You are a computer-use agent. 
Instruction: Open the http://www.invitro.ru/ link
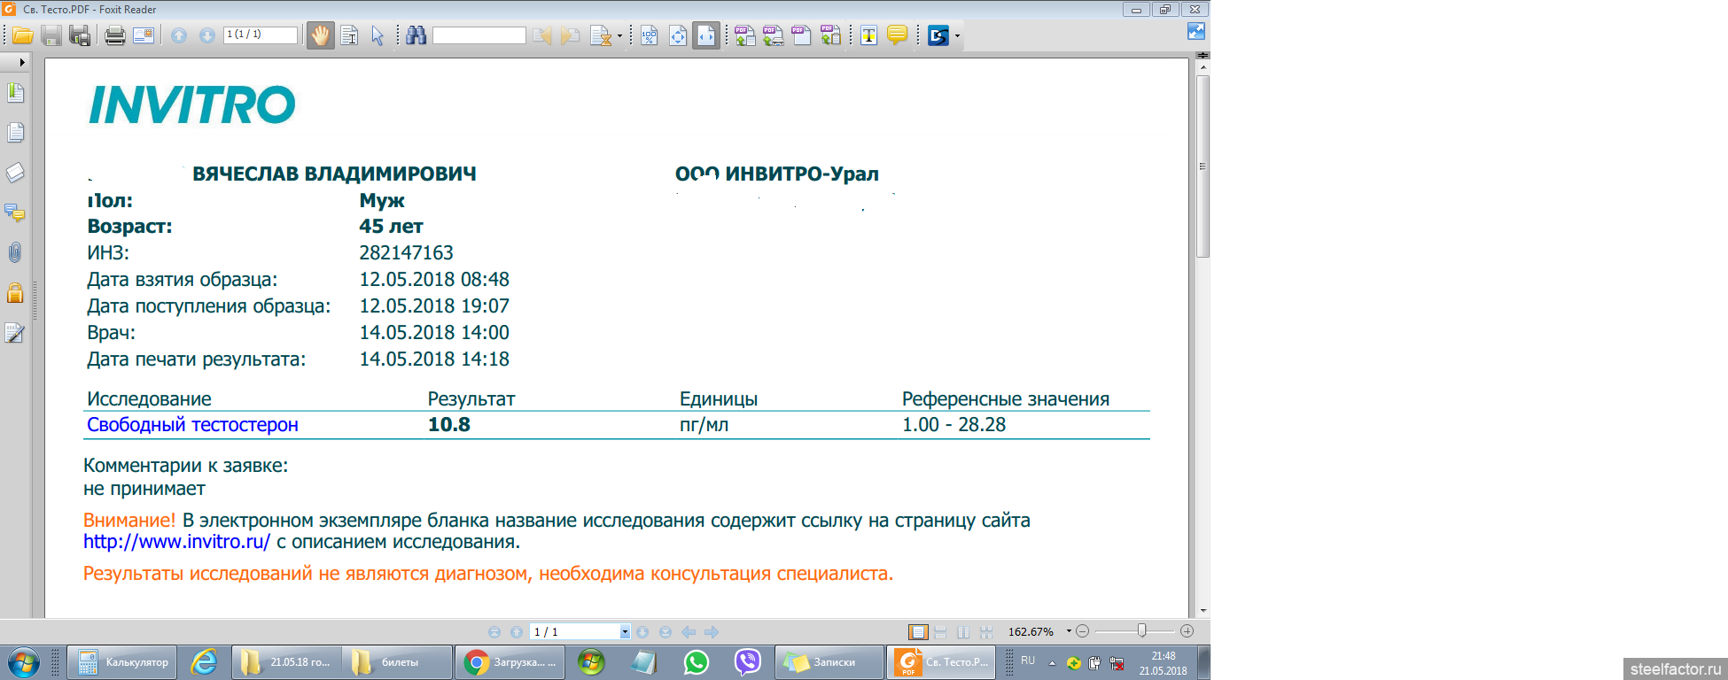coord(176,542)
